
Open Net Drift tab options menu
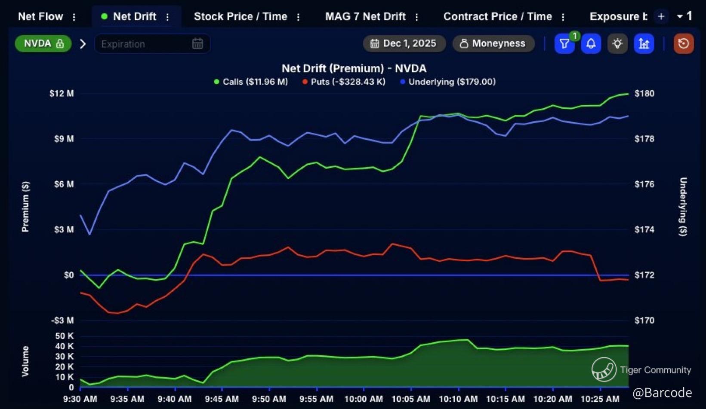(x=167, y=17)
